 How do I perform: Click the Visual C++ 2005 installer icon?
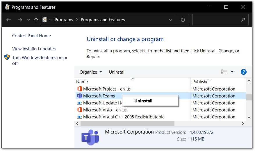click(x=80, y=117)
